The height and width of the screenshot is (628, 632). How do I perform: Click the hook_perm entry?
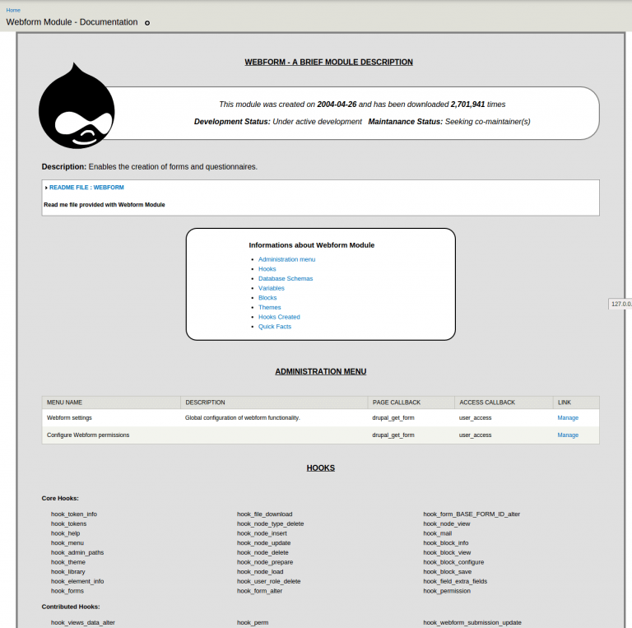[253, 623]
